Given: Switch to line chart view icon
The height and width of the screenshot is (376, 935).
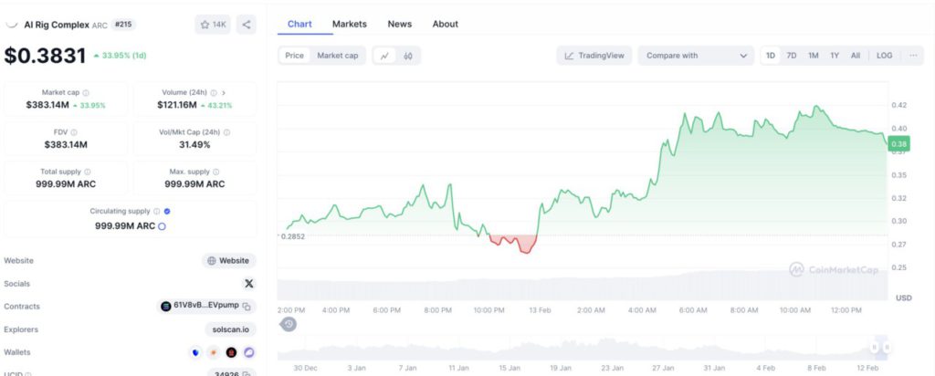Looking at the screenshot, I should click(384, 56).
